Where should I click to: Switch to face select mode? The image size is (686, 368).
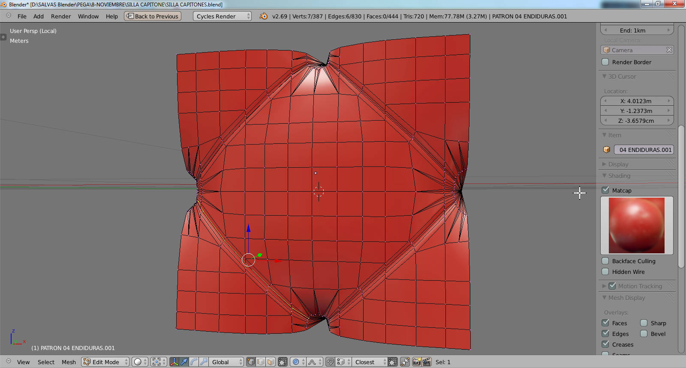pos(271,362)
